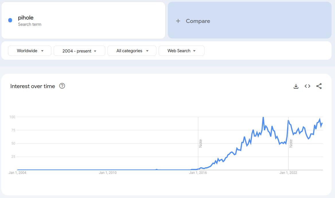Open the All categories dropdown
This screenshot has height=198, width=335.
click(132, 51)
